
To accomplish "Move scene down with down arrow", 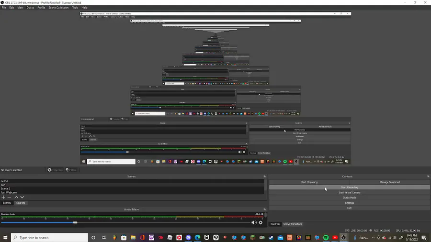I will pos(22,197).
